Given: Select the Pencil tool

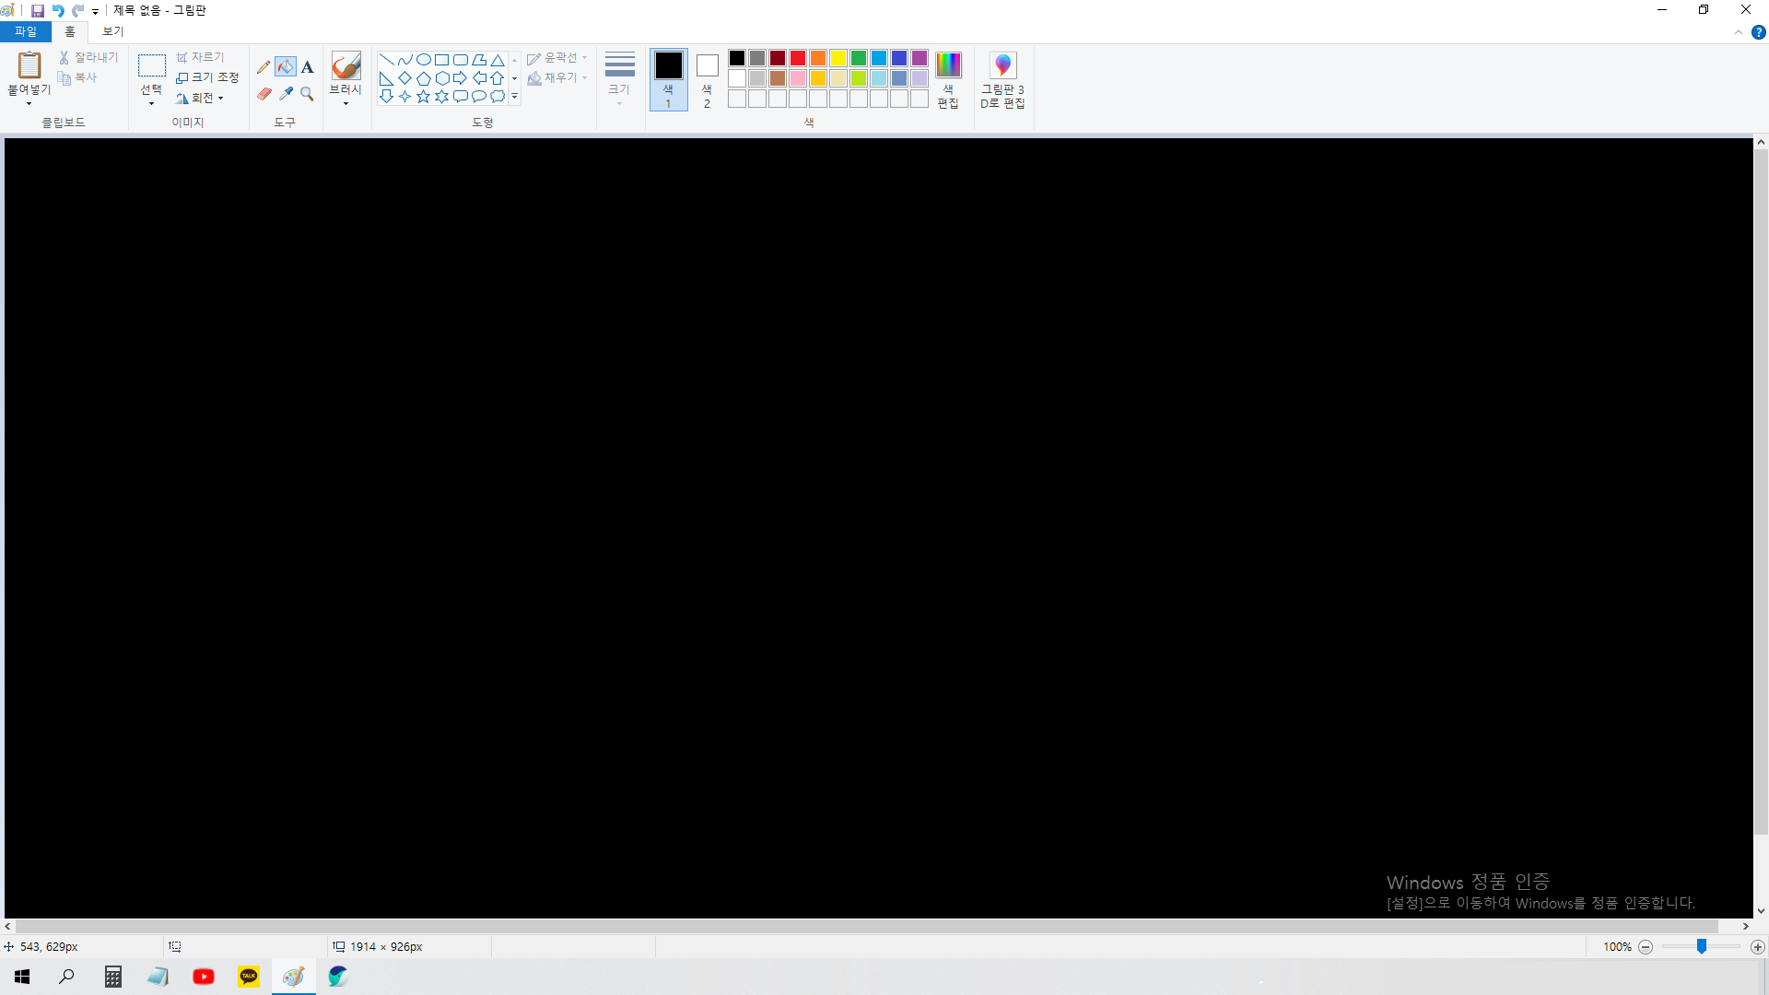Looking at the screenshot, I should tap(264, 66).
